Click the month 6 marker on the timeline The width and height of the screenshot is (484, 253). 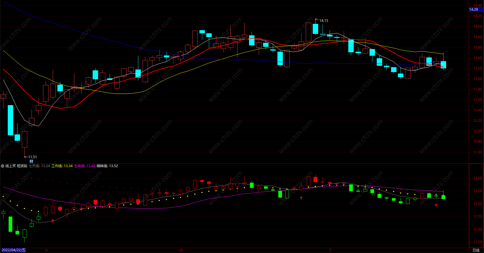click(181, 250)
